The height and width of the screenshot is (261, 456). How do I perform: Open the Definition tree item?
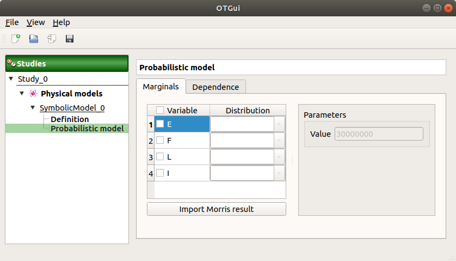tap(70, 119)
